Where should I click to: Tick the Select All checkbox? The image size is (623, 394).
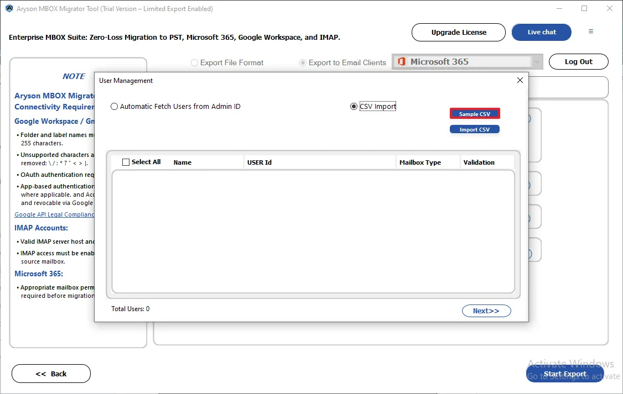click(x=126, y=162)
